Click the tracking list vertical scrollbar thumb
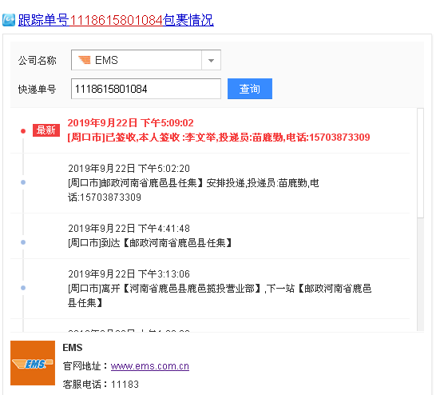This screenshot has width=436, height=395. coord(420,163)
